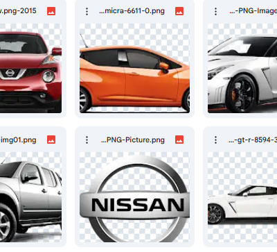Open more options for the PNG-Image file
The width and height of the screenshot is (277, 252).
click(x=215, y=11)
